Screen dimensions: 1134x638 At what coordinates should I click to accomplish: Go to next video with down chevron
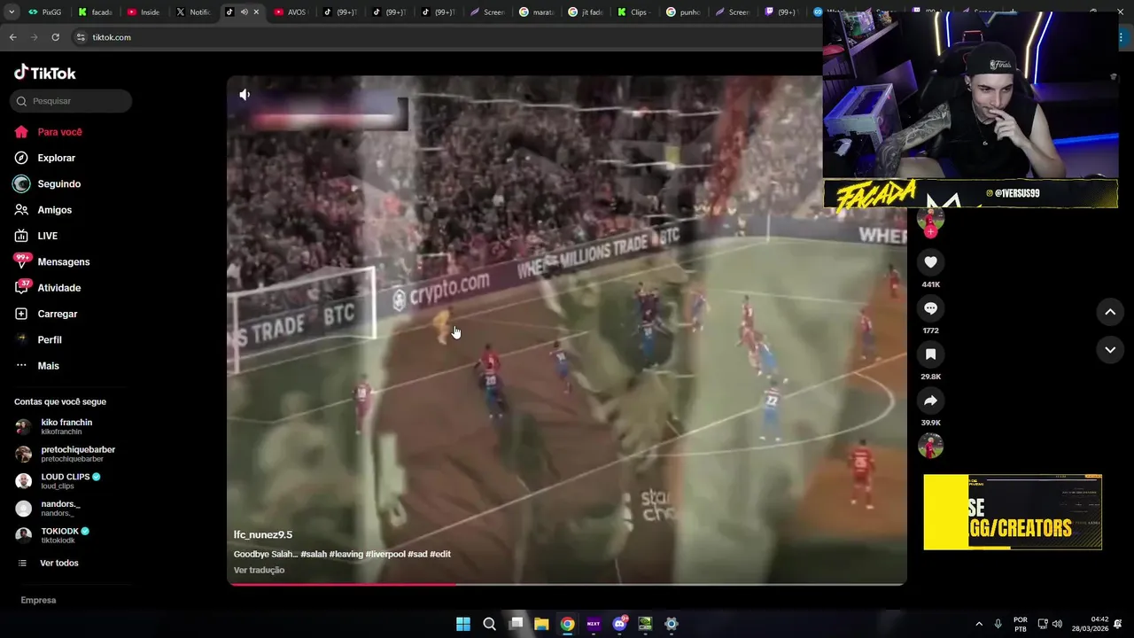tap(1110, 350)
